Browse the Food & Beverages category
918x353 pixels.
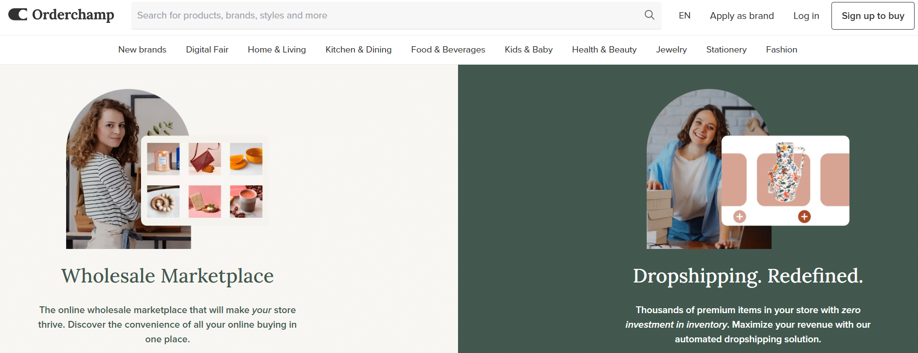448,50
